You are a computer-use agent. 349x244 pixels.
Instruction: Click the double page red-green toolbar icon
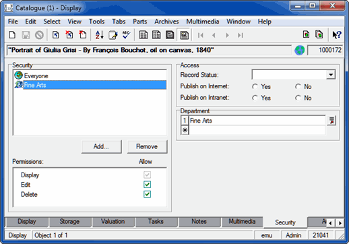pyautogui.click(x=319, y=34)
